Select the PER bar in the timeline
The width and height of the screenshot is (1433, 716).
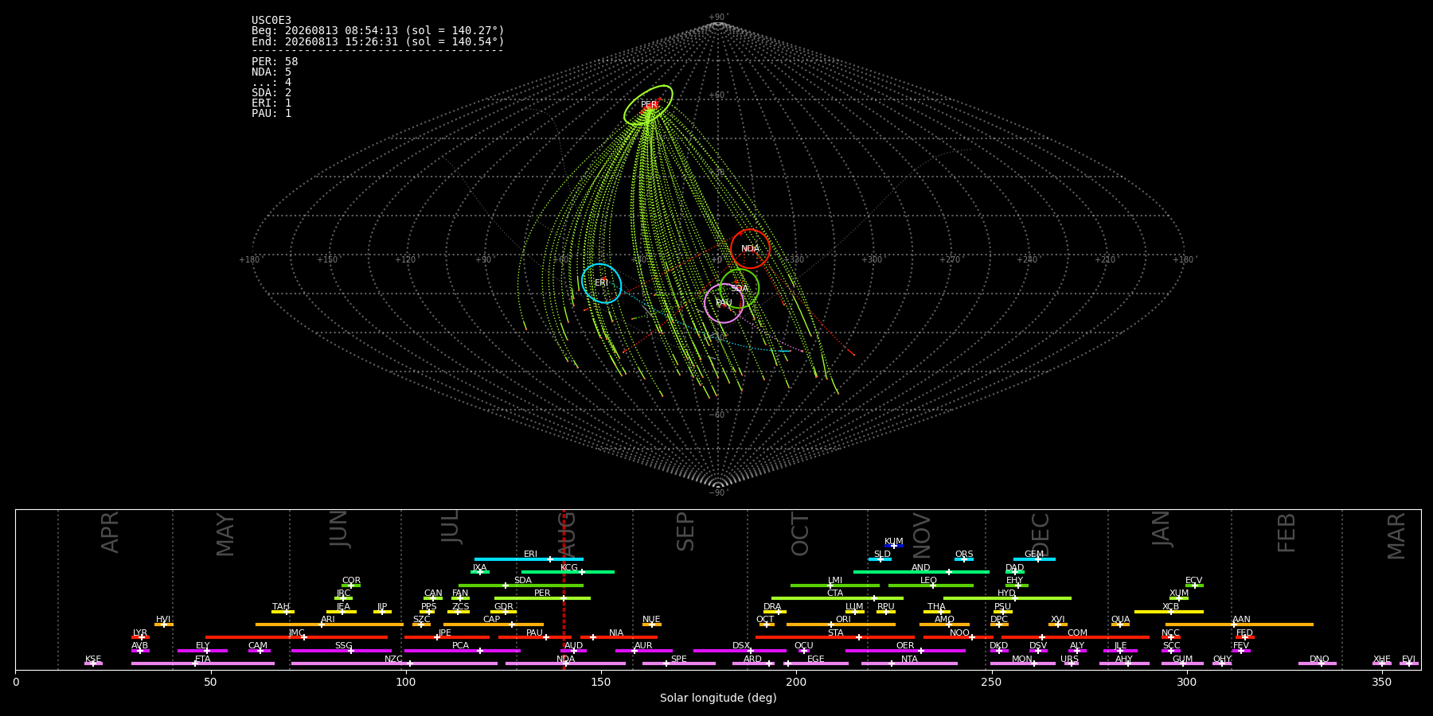pos(542,598)
